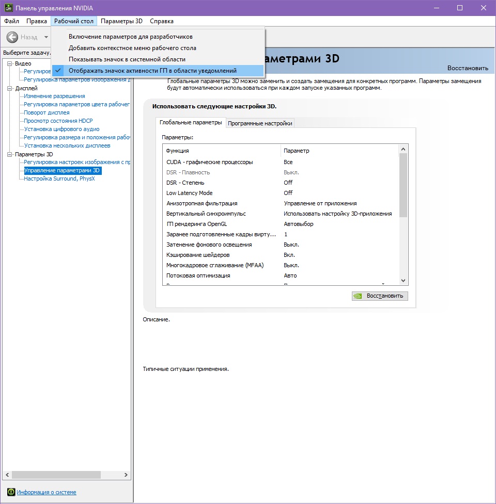The height and width of the screenshot is (504, 496).
Task: Select CUDA - графические процессоры row
Action: [x=281, y=162]
